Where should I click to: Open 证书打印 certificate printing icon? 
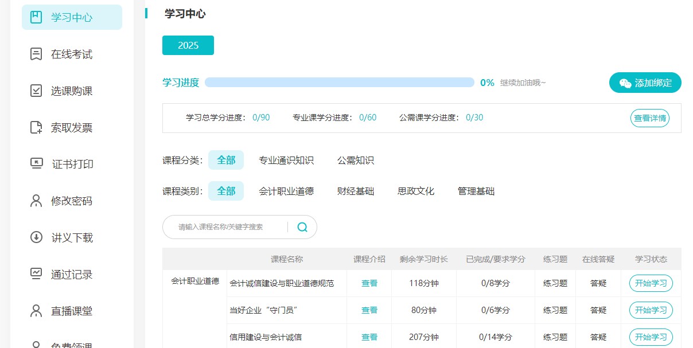coord(36,164)
